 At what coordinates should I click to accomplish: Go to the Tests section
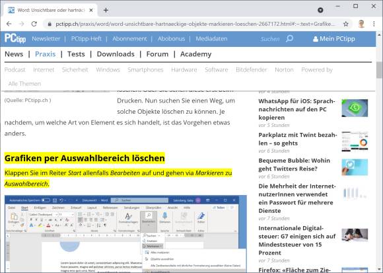click(76, 54)
